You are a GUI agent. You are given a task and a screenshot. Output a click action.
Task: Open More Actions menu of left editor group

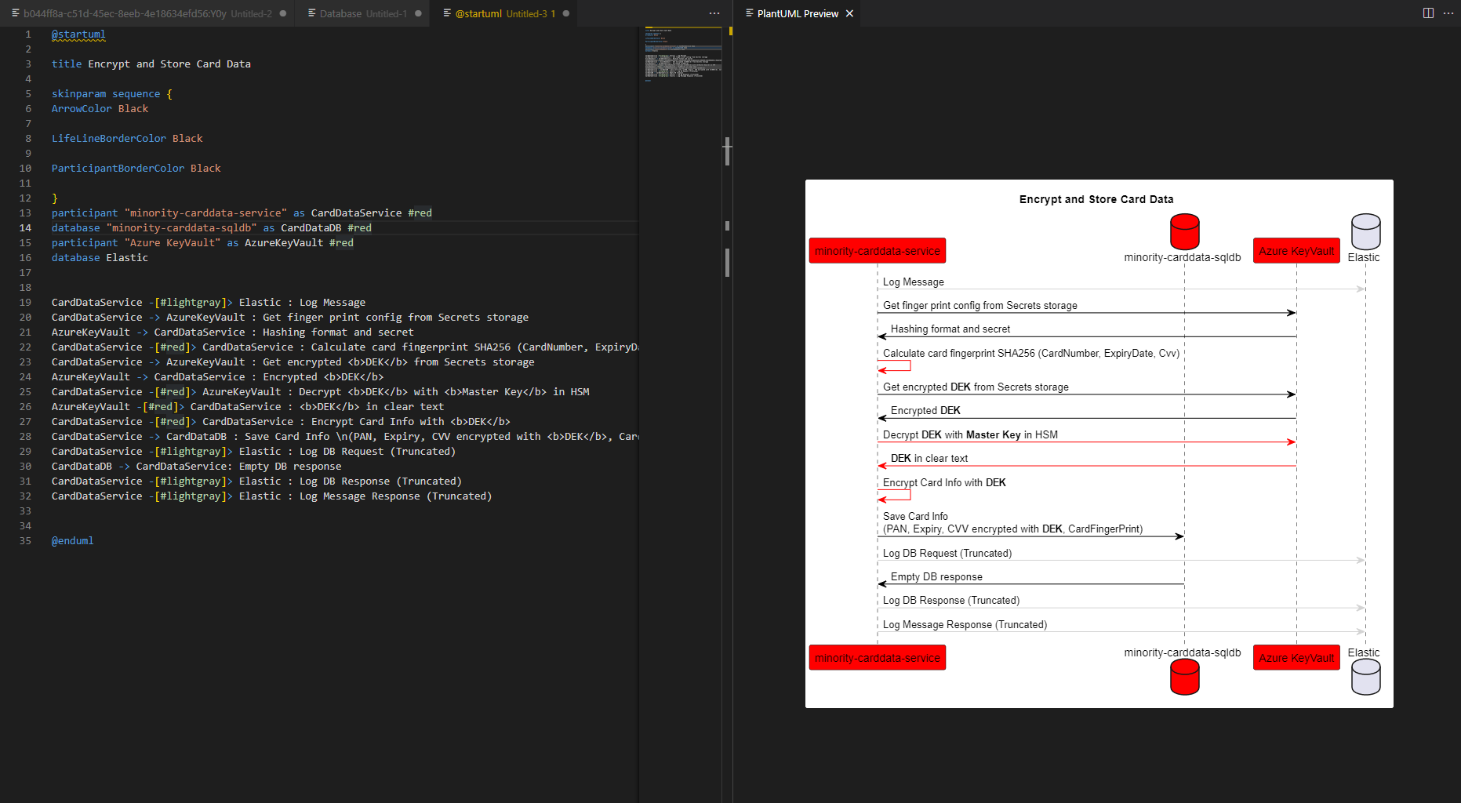tap(714, 13)
